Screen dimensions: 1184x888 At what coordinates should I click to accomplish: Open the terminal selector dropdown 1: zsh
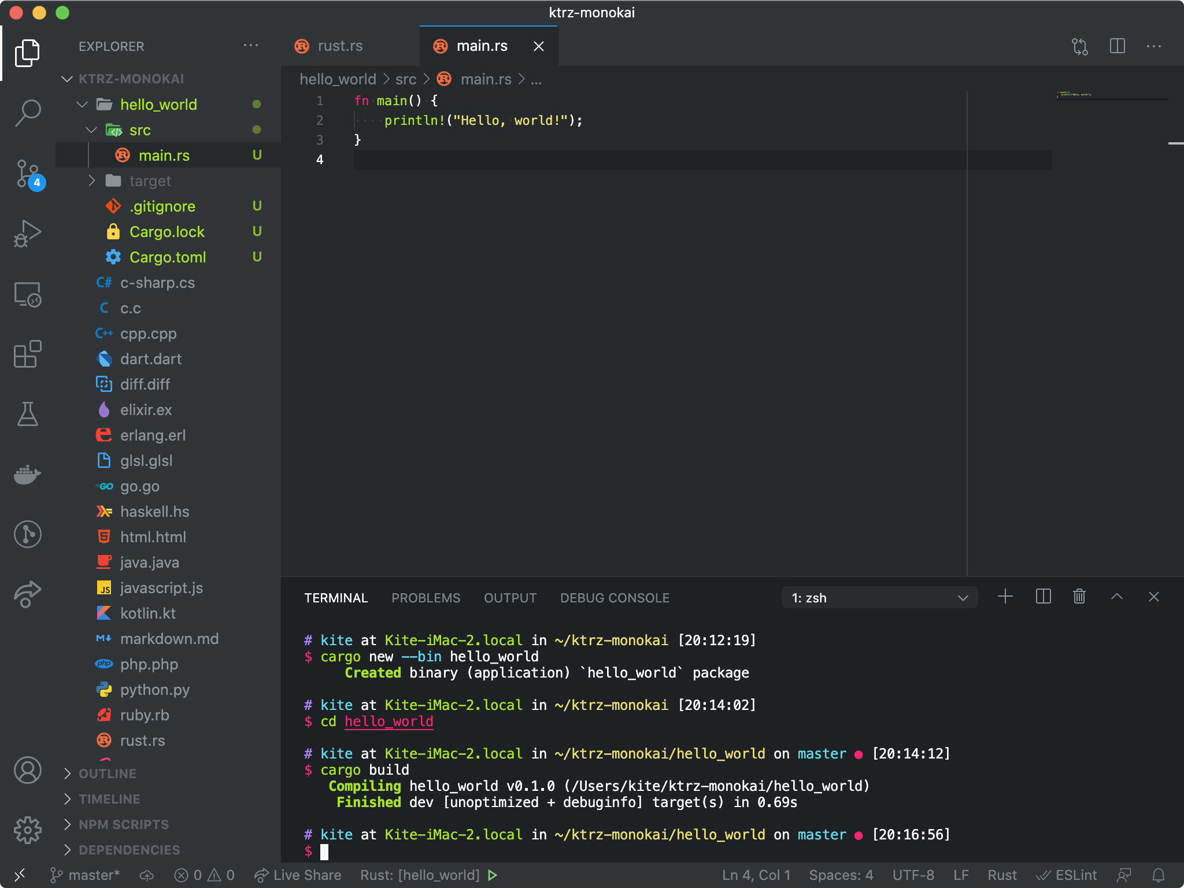click(x=879, y=597)
